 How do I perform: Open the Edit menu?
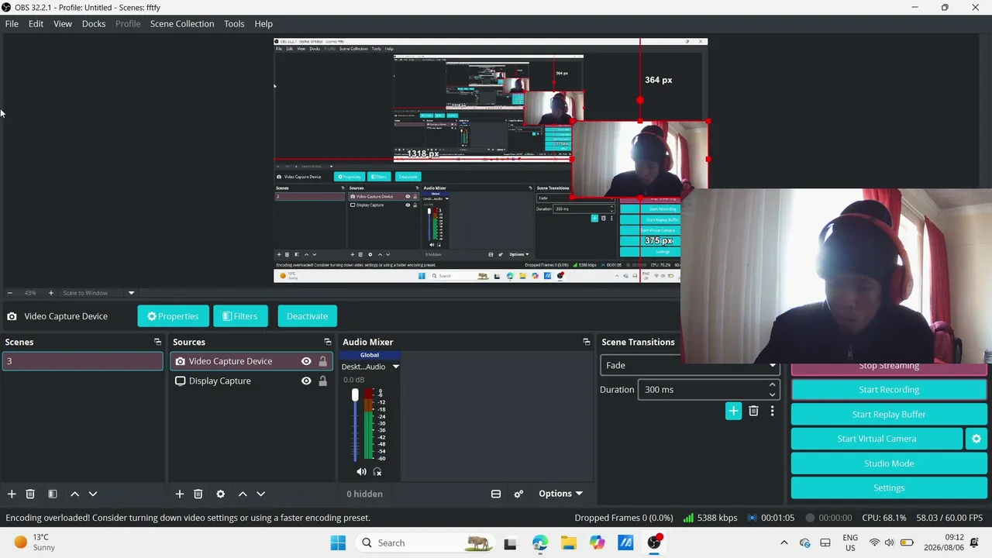point(36,24)
